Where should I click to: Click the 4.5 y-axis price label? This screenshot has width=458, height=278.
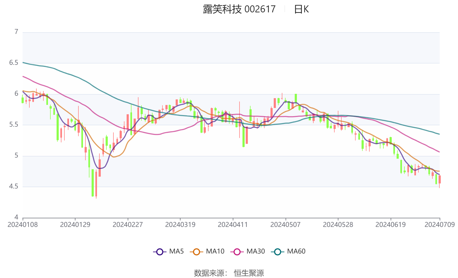pos(14,187)
